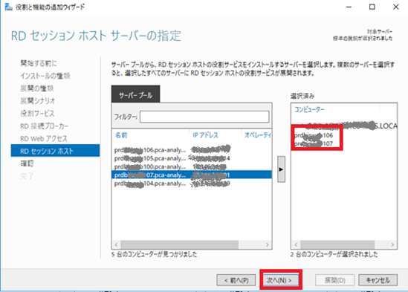
Task: Open the RD Web アクセス wizard step
Action: pyautogui.click(x=44, y=138)
